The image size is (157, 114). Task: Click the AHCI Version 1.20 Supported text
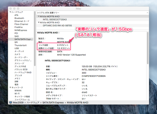71,55
